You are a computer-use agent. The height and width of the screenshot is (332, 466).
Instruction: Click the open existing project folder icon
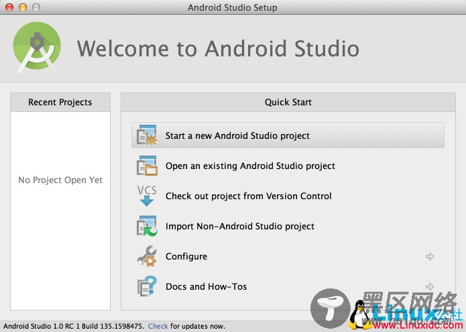click(x=147, y=166)
